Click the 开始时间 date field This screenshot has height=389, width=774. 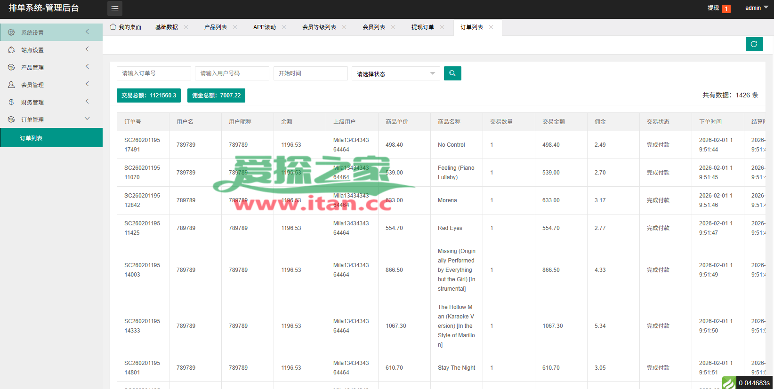[x=310, y=73]
